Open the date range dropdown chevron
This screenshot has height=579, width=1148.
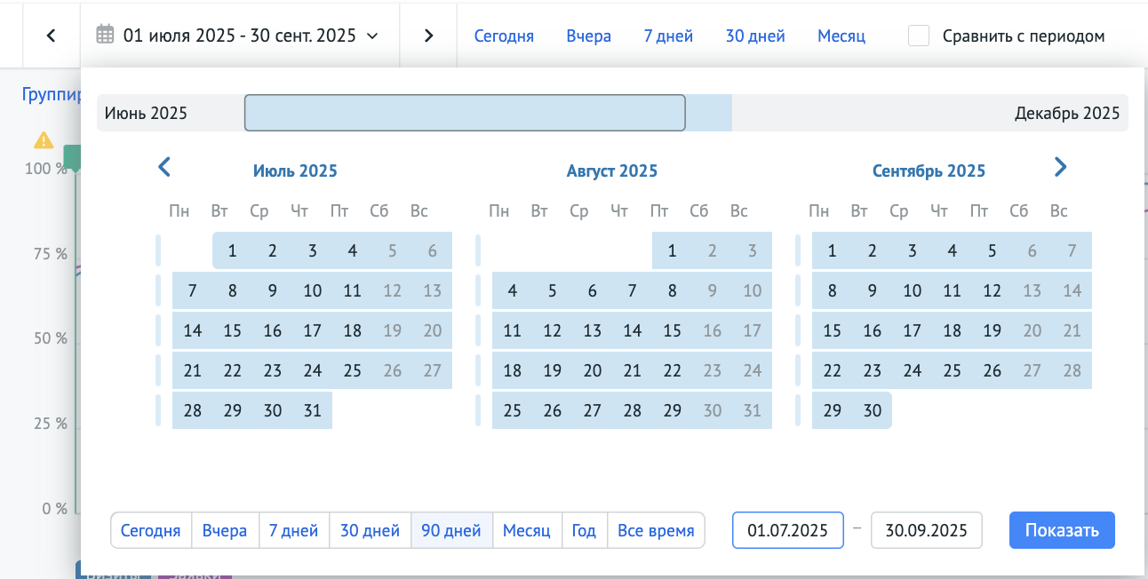[372, 36]
